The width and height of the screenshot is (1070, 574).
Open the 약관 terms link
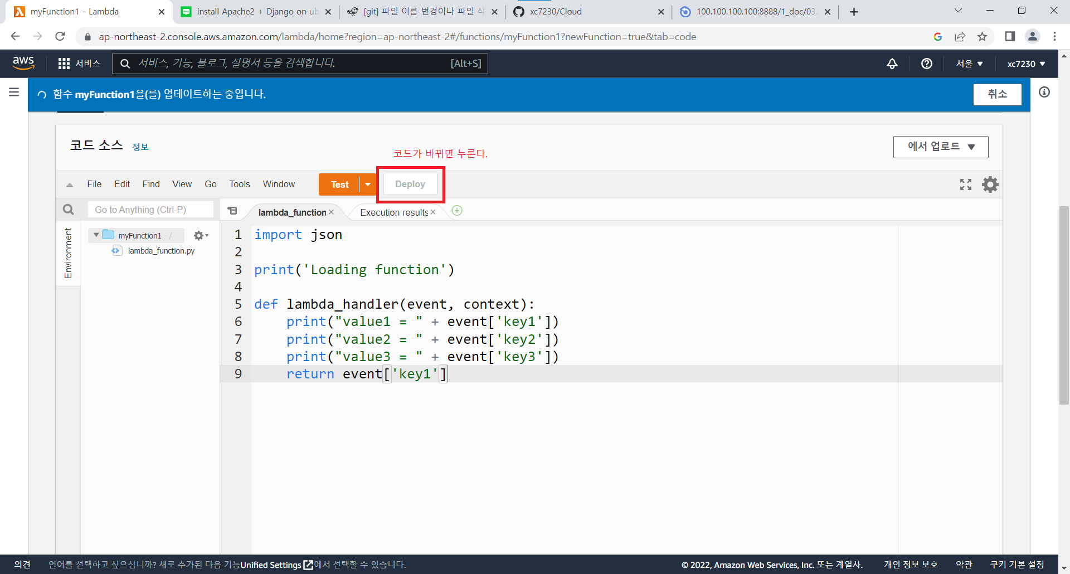coord(964,565)
